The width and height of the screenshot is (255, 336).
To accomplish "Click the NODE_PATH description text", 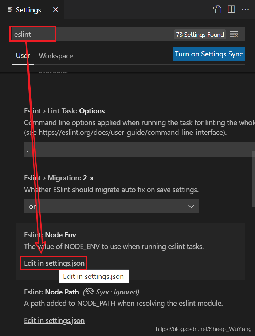I will [x=123, y=304].
